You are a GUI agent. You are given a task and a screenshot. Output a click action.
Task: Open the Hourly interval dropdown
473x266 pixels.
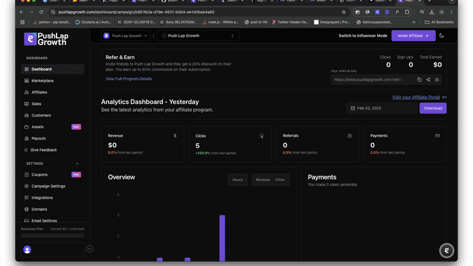[x=238, y=180]
